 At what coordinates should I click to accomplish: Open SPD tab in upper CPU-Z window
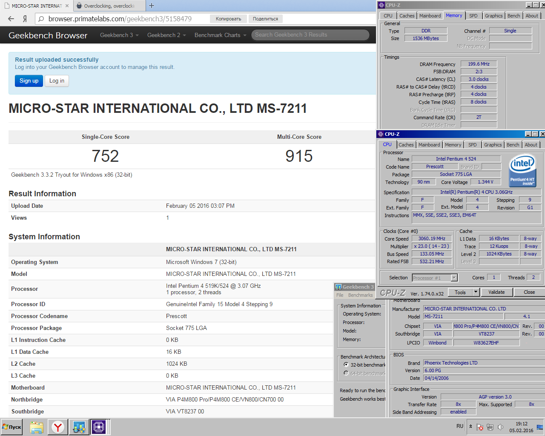[x=473, y=16]
